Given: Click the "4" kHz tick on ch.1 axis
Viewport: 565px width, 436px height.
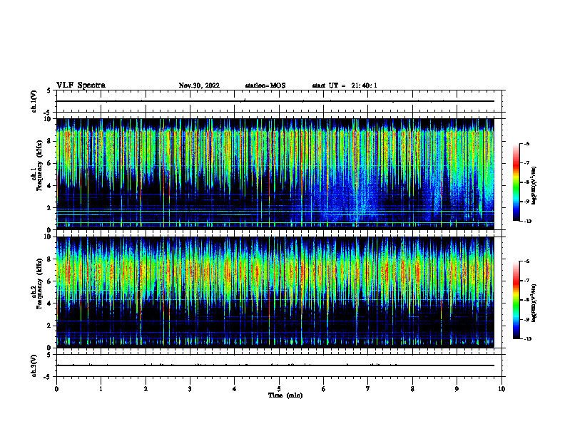Looking at the screenshot, I should click(x=50, y=186).
